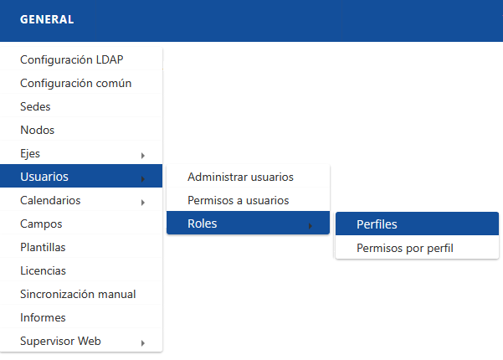Select the highlighted Usuarios menu item

pos(44,177)
